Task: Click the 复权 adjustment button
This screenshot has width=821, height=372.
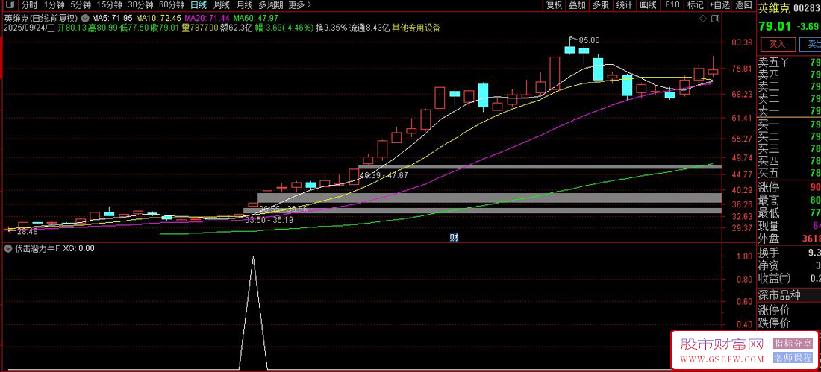Action: [x=554, y=5]
